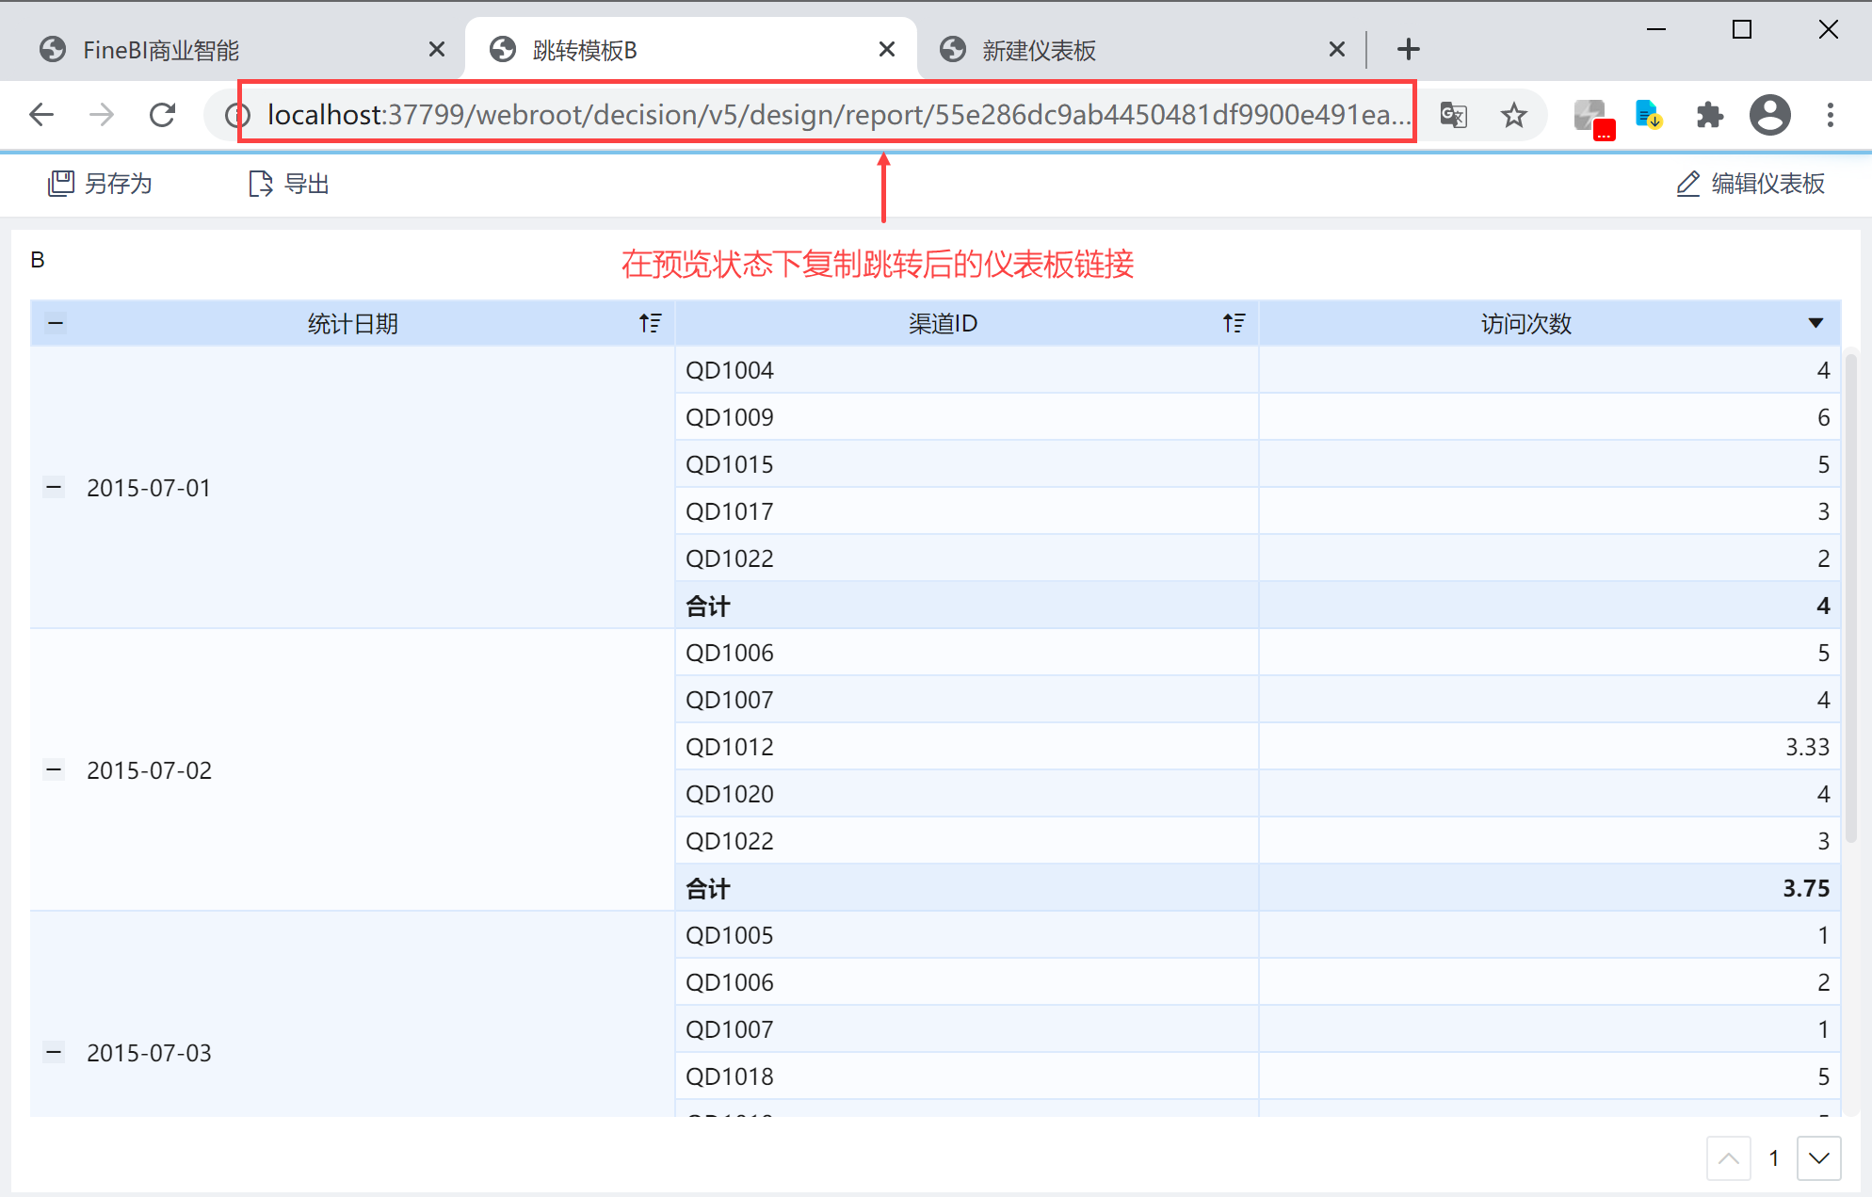This screenshot has width=1872, height=1197.
Task: Click the sort icon on 渠道ID column
Action: (1234, 323)
